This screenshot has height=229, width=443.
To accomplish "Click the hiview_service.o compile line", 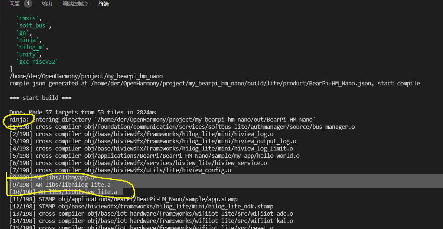I will coord(138,163).
